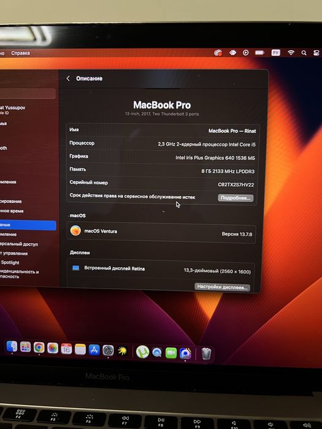Switch input source via the РУ indicator
The image size is (322, 429).
275,53
